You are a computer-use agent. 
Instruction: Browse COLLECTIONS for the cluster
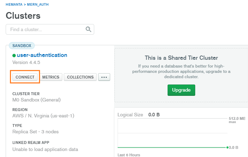tap(80, 77)
